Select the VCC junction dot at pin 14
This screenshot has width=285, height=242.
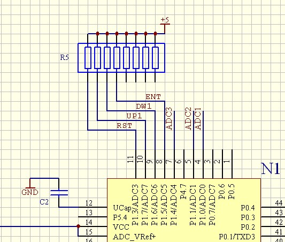pyautogui.click(x=79, y=226)
